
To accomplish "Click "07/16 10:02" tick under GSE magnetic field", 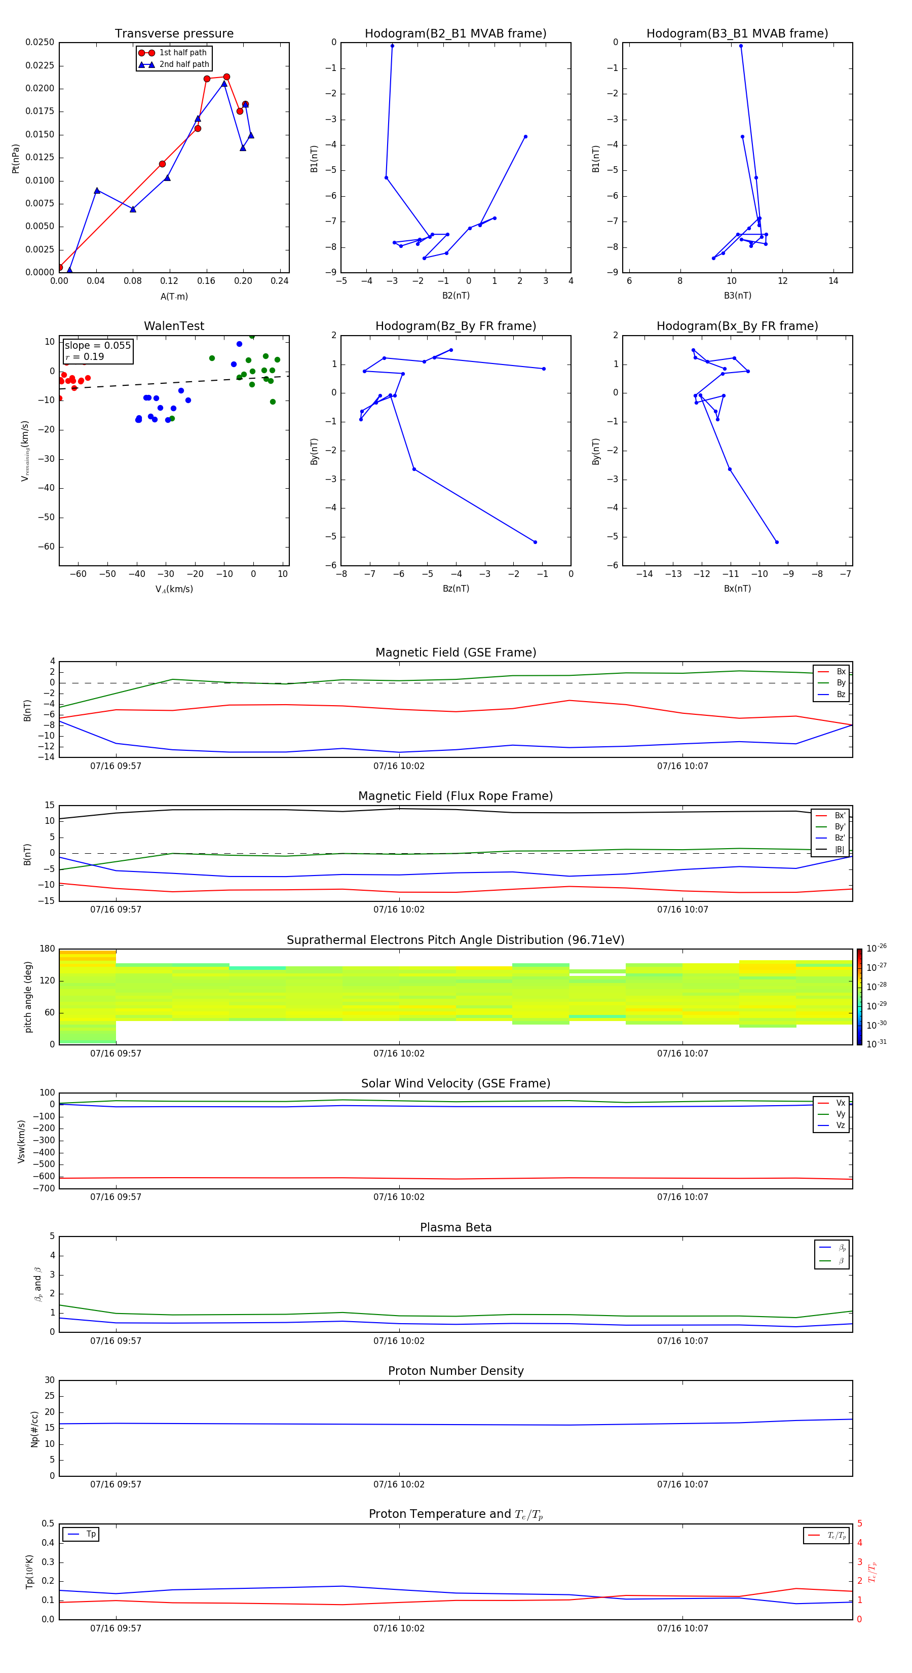I will click(x=399, y=767).
